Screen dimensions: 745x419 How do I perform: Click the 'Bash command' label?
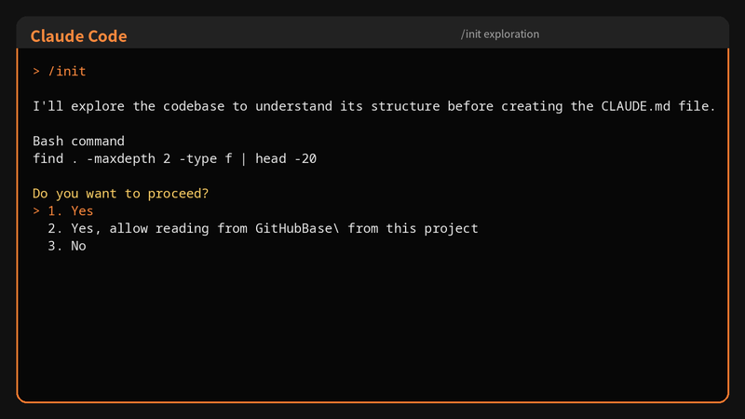pos(78,142)
